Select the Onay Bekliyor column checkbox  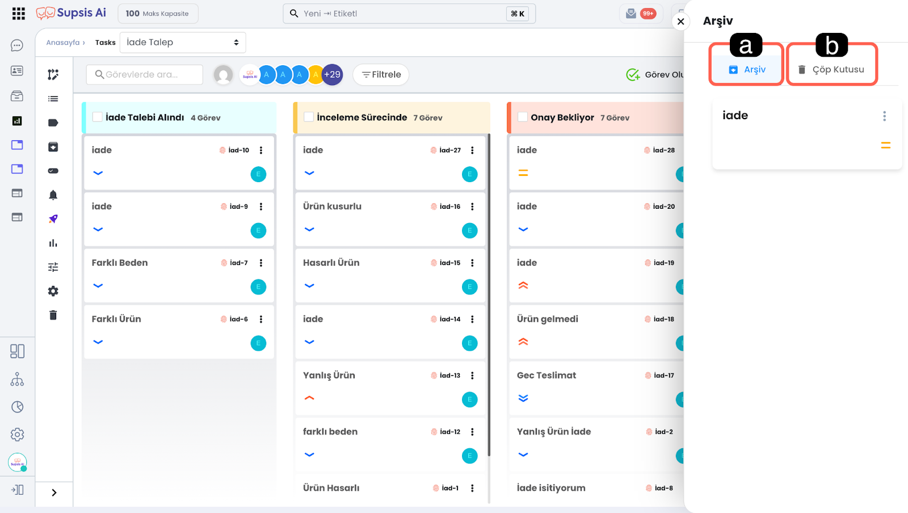pyautogui.click(x=523, y=117)
